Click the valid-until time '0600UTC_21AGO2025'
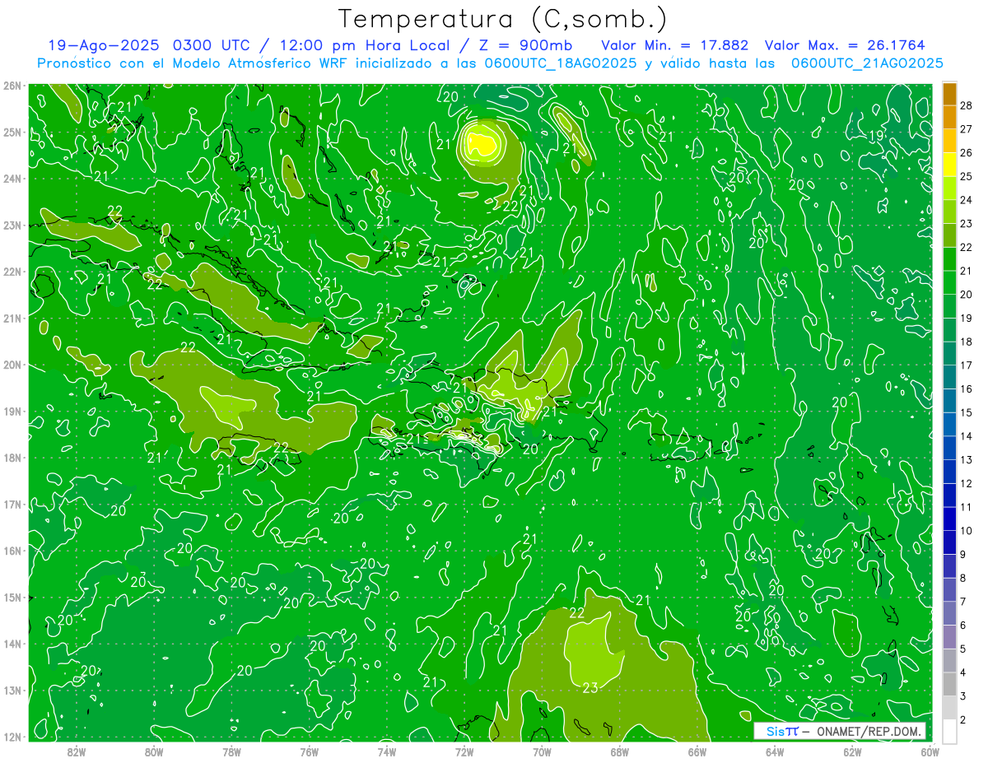The height and width of the screenshot is (763, 988). [x=867, y=63]
